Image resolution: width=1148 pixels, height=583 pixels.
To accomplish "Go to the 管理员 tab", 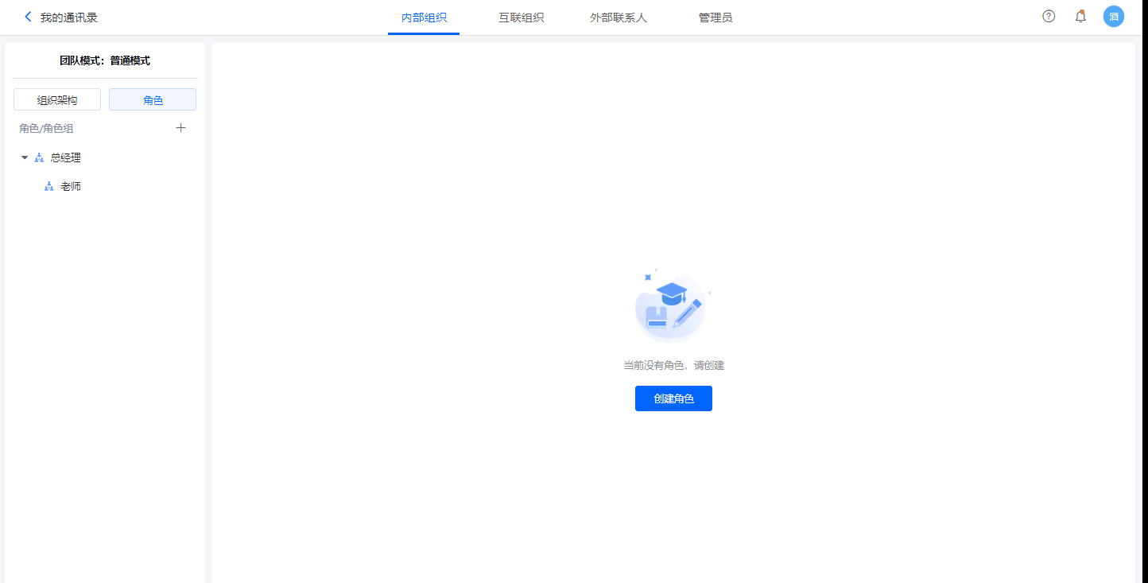I will click(716, 17).
